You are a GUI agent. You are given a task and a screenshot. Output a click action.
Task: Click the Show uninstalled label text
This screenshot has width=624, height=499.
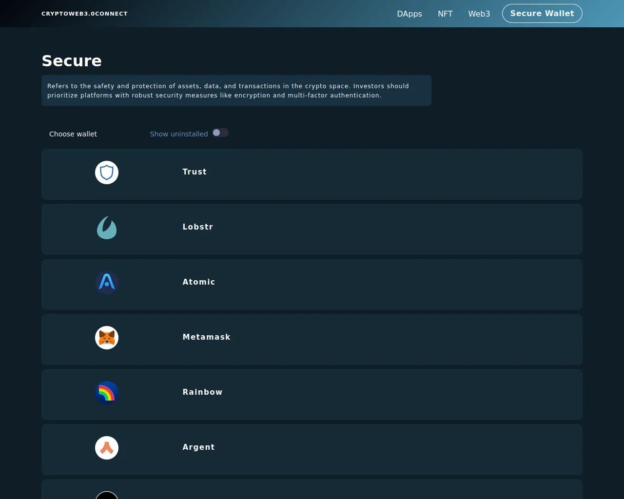pos(179,134)
